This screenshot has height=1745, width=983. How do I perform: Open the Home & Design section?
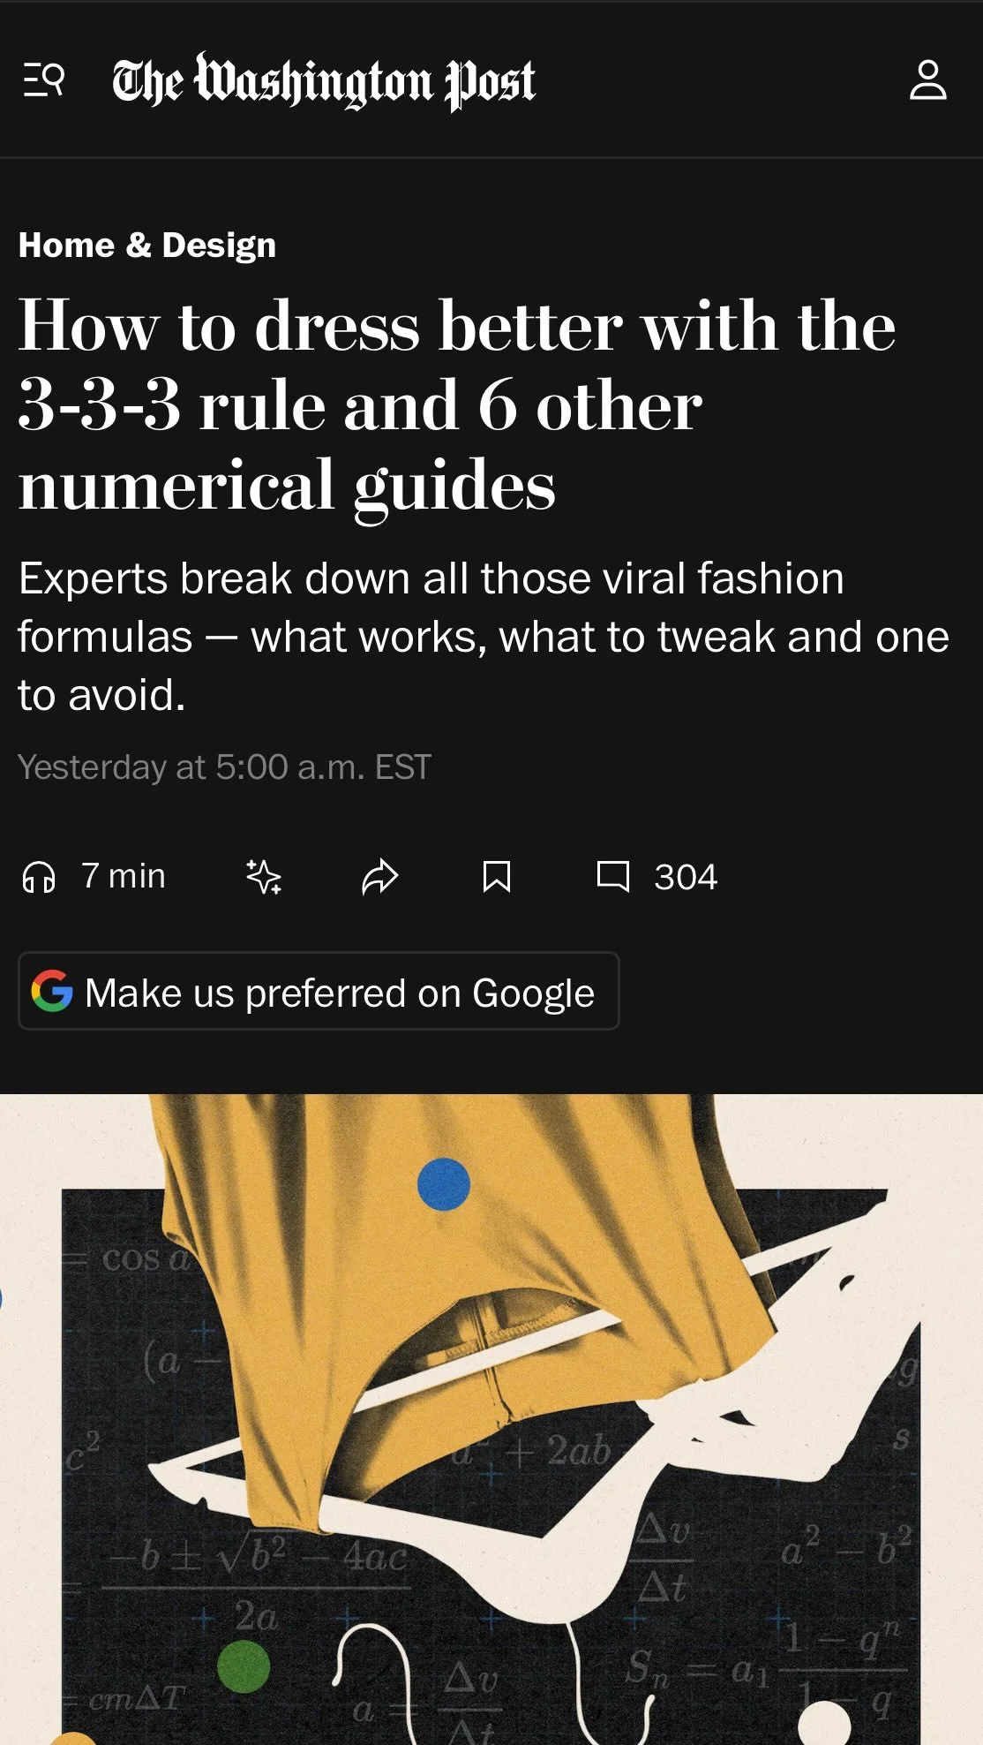pyautogui.click(x=147, y=245)
